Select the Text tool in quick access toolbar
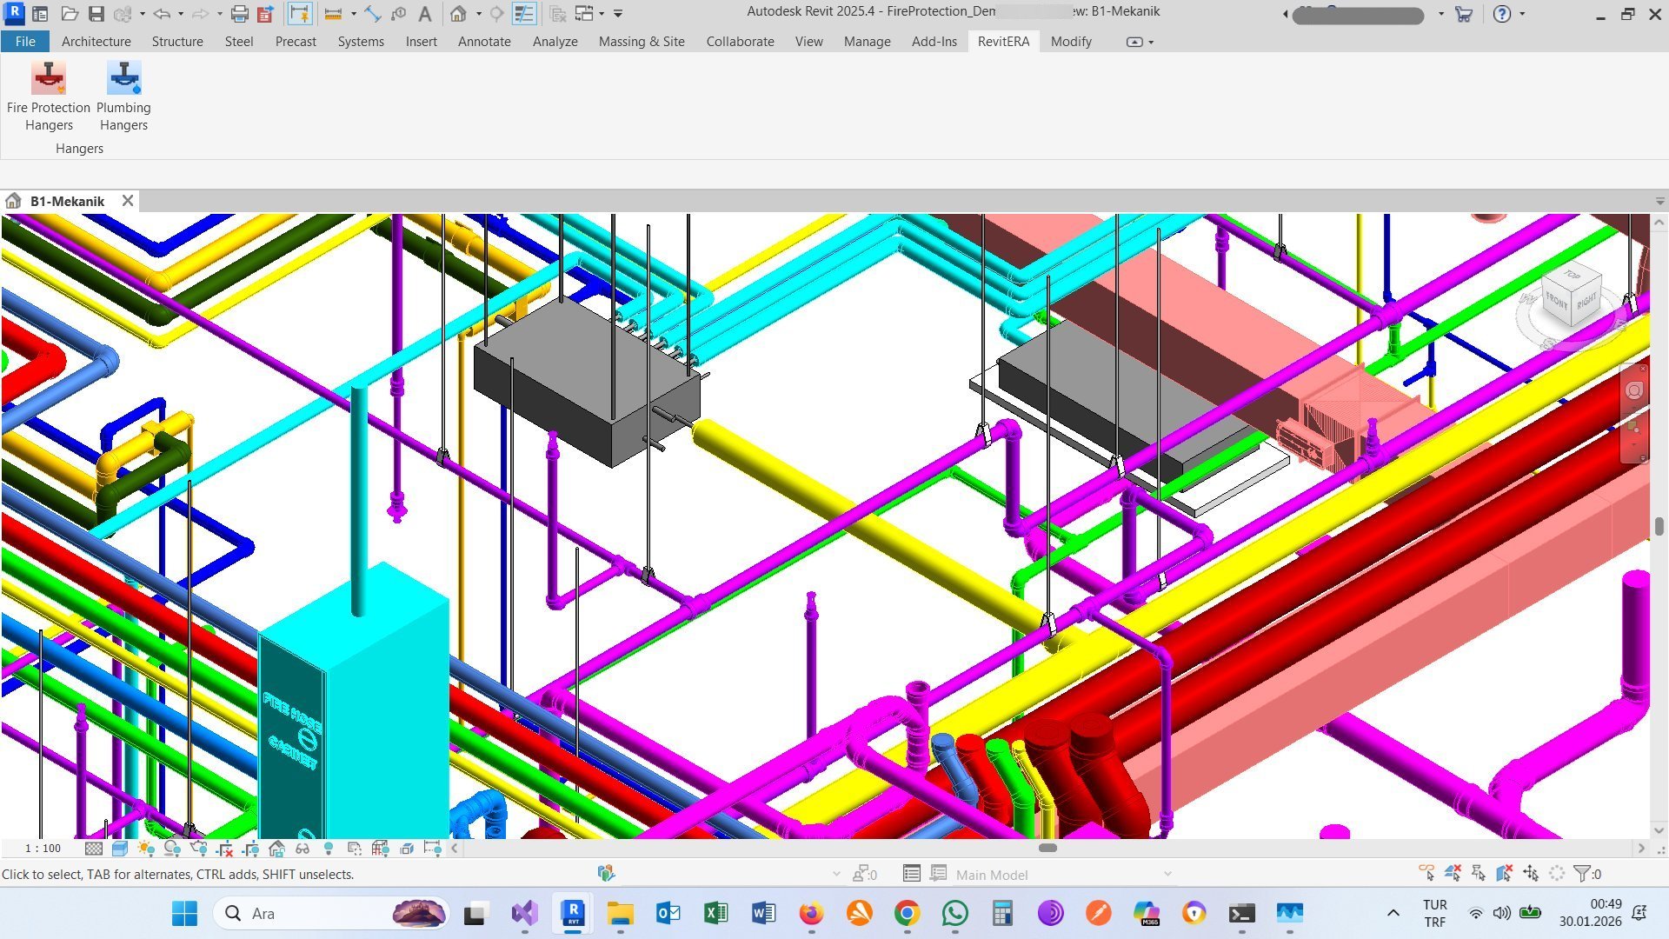The width and height of the screenshot is (1669, 939). pyautogui.click(x=424, y=14)
